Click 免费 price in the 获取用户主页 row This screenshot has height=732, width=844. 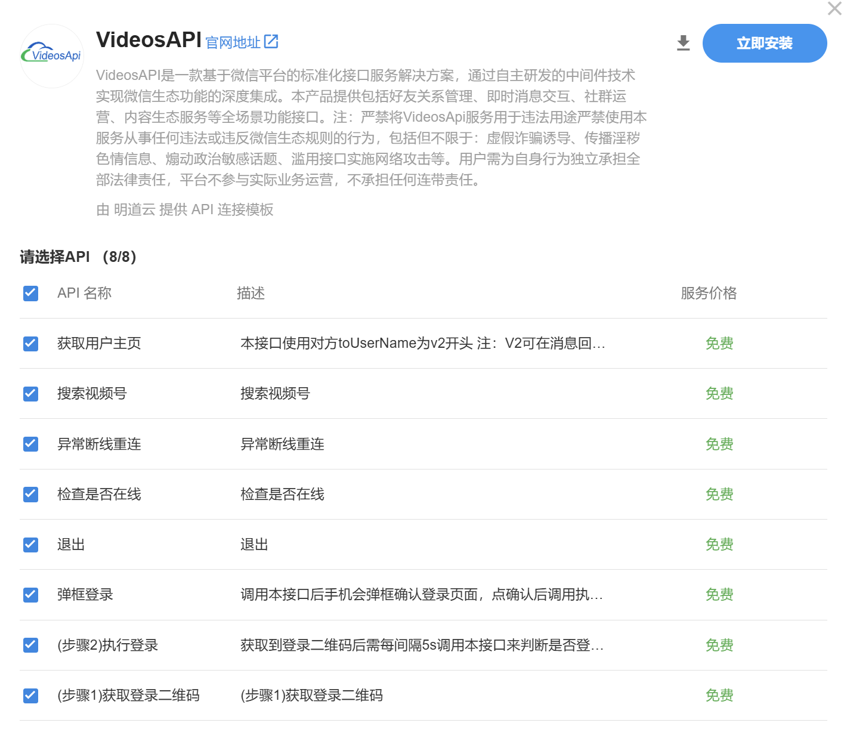point(719,344)
